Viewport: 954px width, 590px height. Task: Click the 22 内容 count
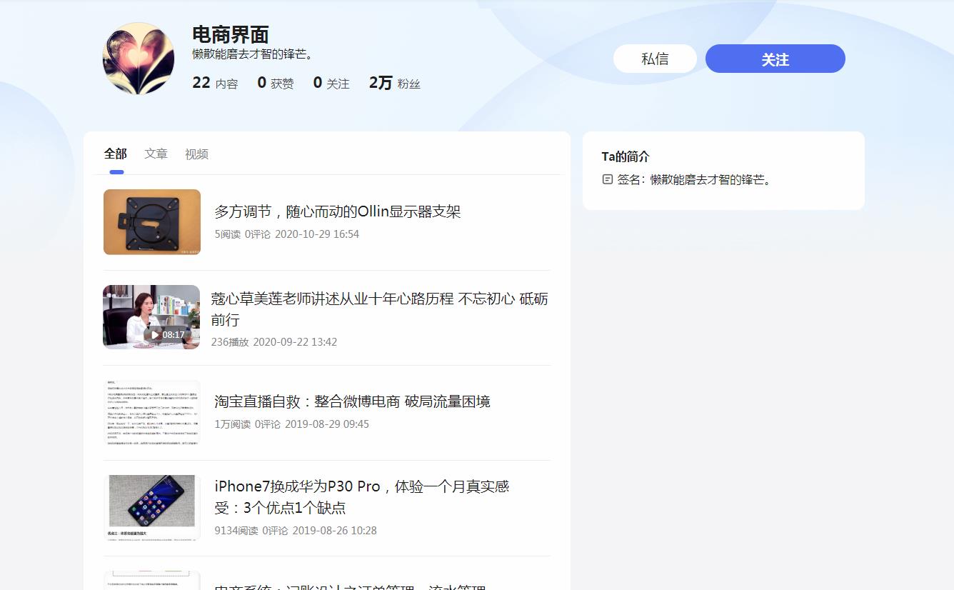click(215, 83)
